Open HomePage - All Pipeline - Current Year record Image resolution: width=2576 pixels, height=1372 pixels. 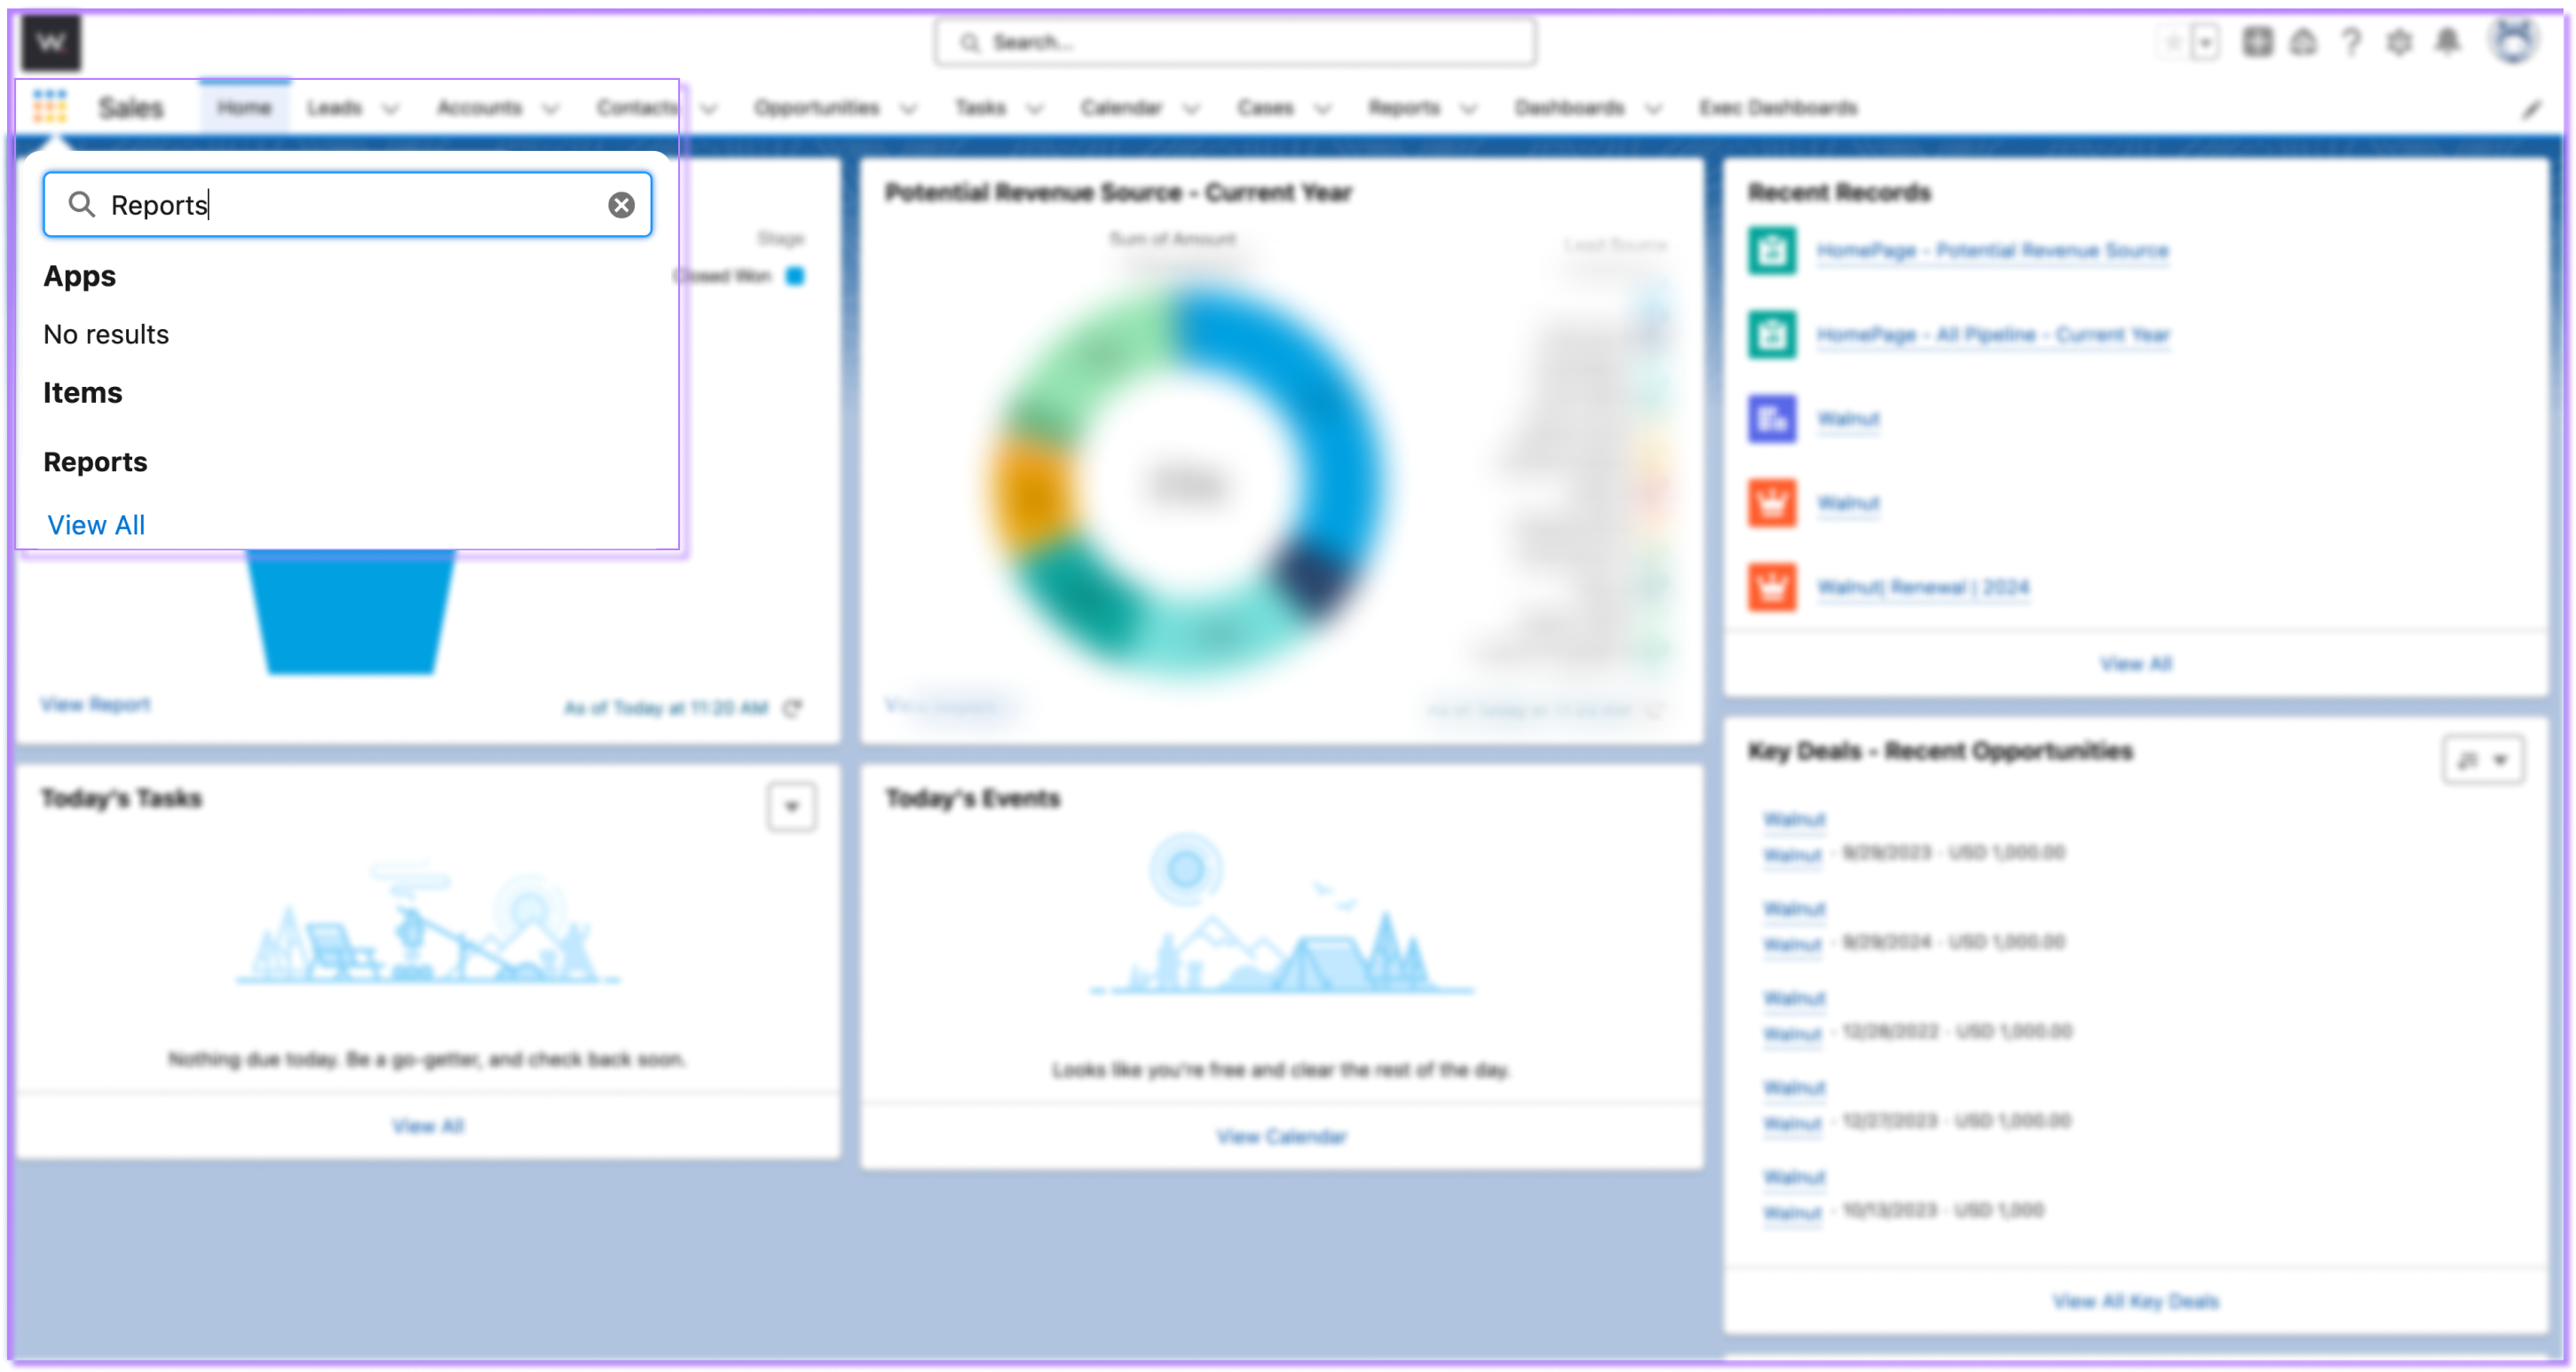(x=1993, y=334)
